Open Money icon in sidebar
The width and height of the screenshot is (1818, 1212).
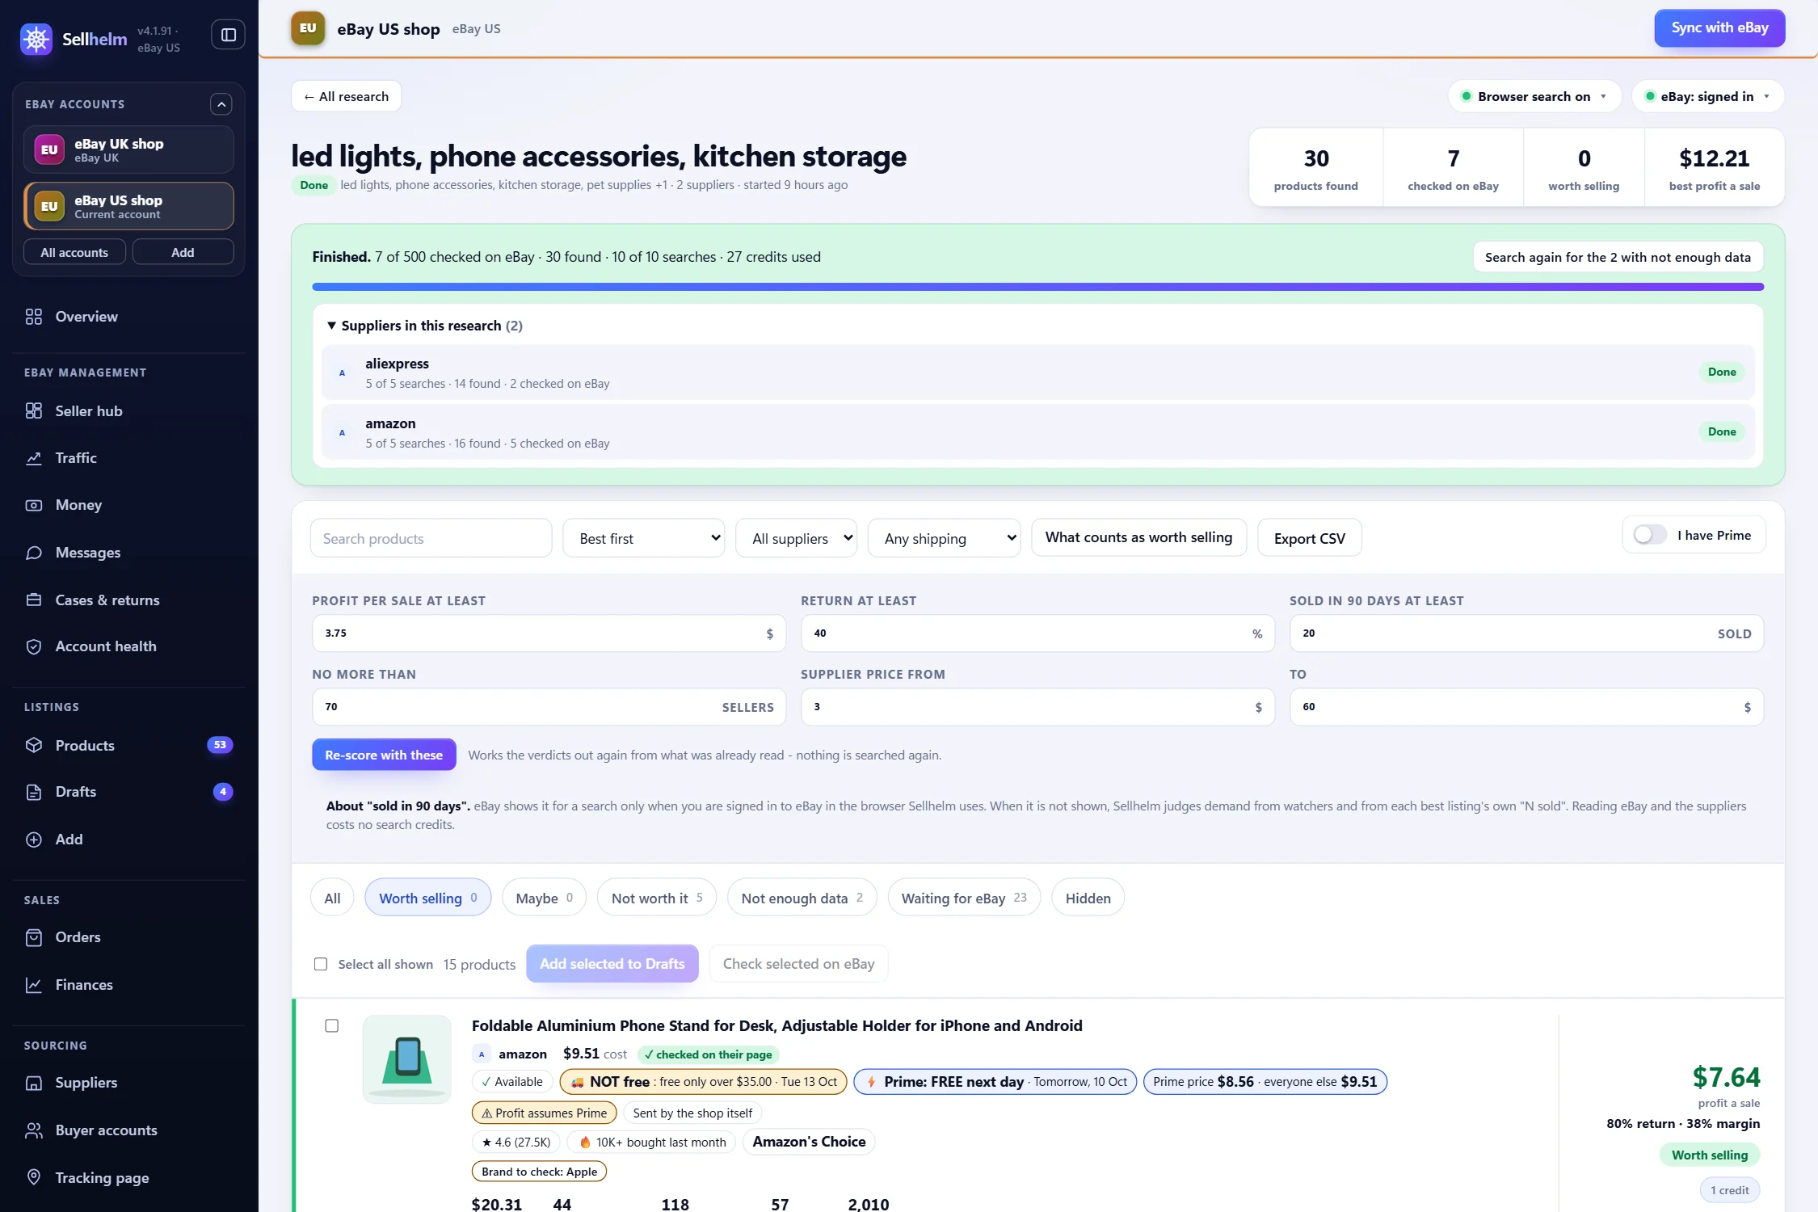tap(34, 505)
